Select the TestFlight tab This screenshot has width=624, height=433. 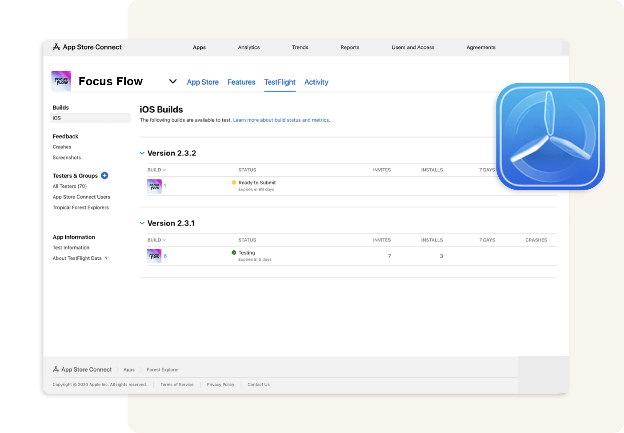click(280, 82)
